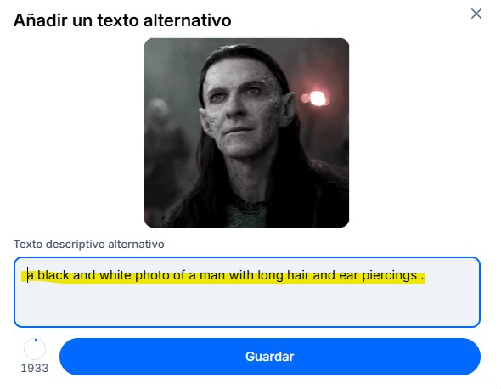Select the image preview thumbnail

point(246,132)
